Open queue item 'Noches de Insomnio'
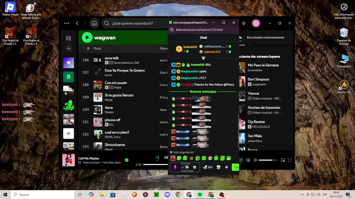The height and width of the screenshot is (199, 355). (x=264, y=108)
